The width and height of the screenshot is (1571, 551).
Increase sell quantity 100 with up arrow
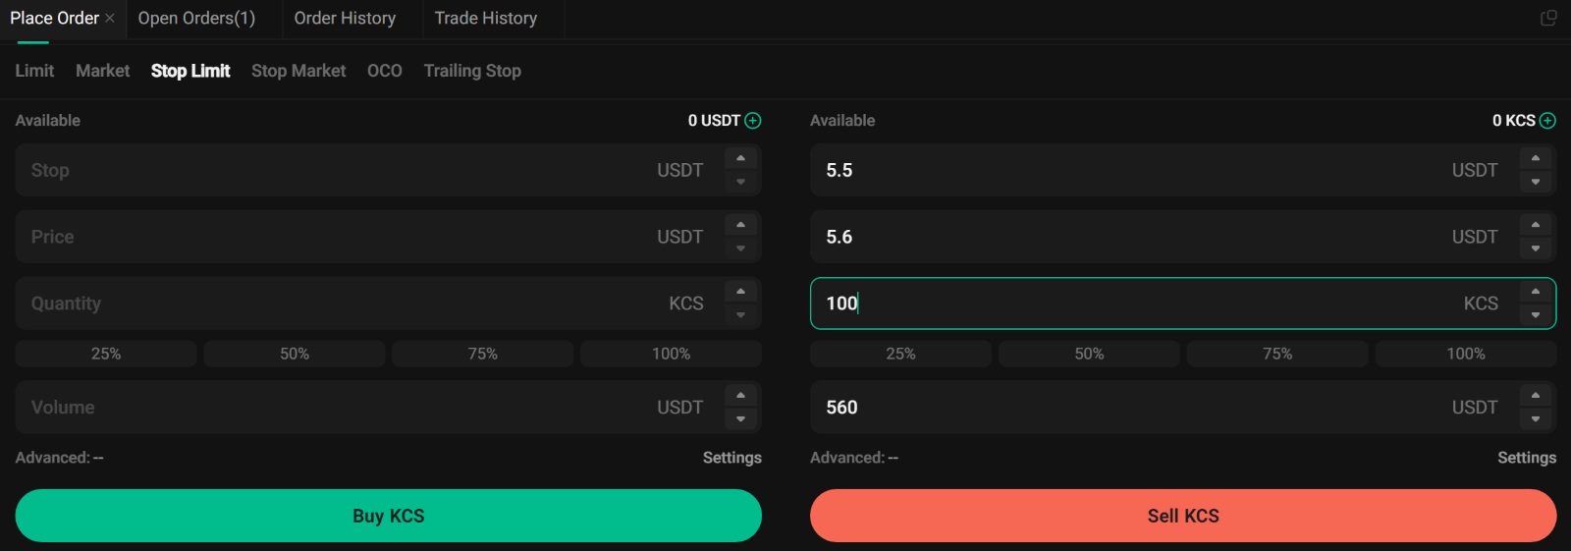coord(1536,292)
